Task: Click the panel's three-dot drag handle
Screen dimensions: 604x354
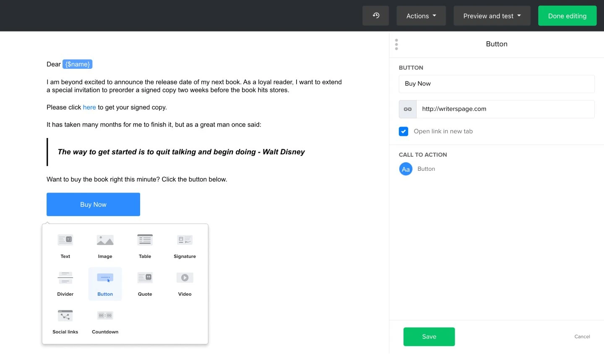Action: (x=396, y=44)
